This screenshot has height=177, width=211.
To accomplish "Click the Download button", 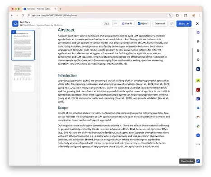I will click(x=159, y=23).
